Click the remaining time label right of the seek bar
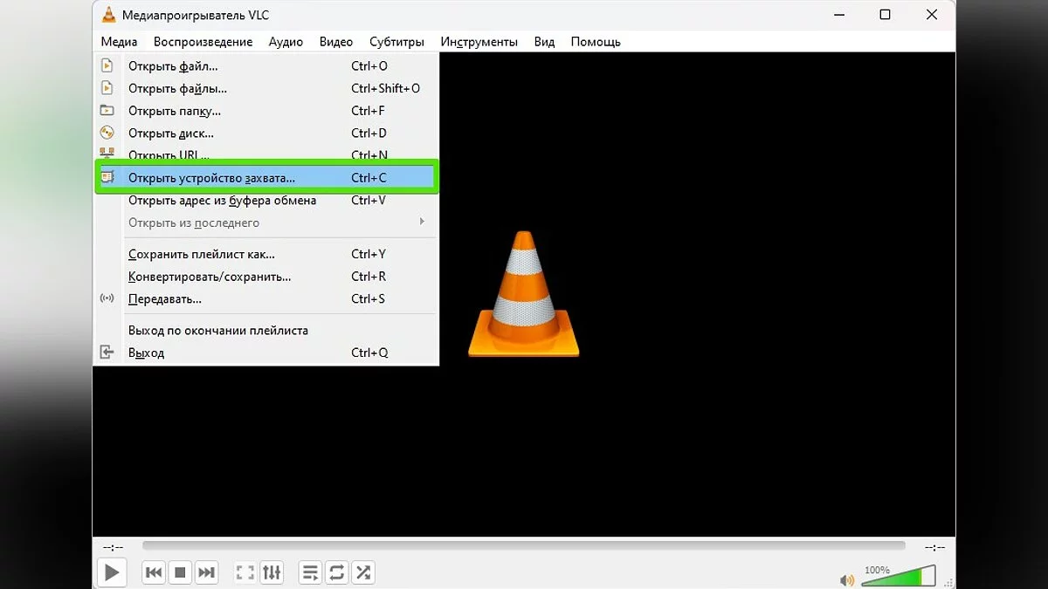 [934, 547]
